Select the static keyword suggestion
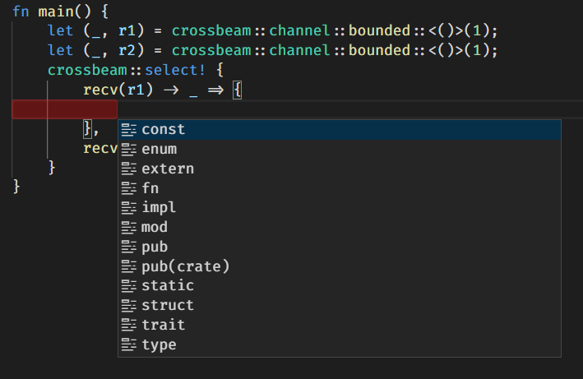Image resolution: width=583 pixels, height=379 pixels. point(340,286)
